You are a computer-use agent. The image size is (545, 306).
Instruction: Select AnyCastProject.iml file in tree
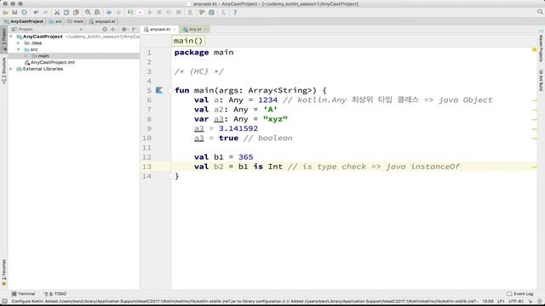click(x=49, y=62)
